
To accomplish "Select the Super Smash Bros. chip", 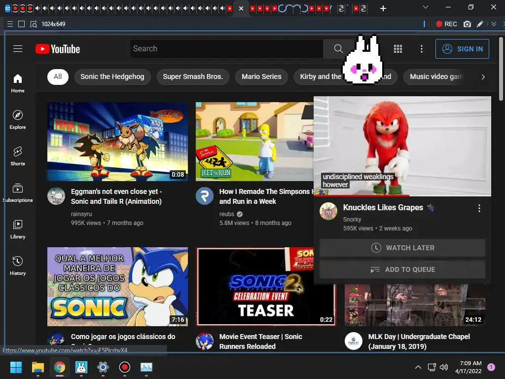I will 193,76.
